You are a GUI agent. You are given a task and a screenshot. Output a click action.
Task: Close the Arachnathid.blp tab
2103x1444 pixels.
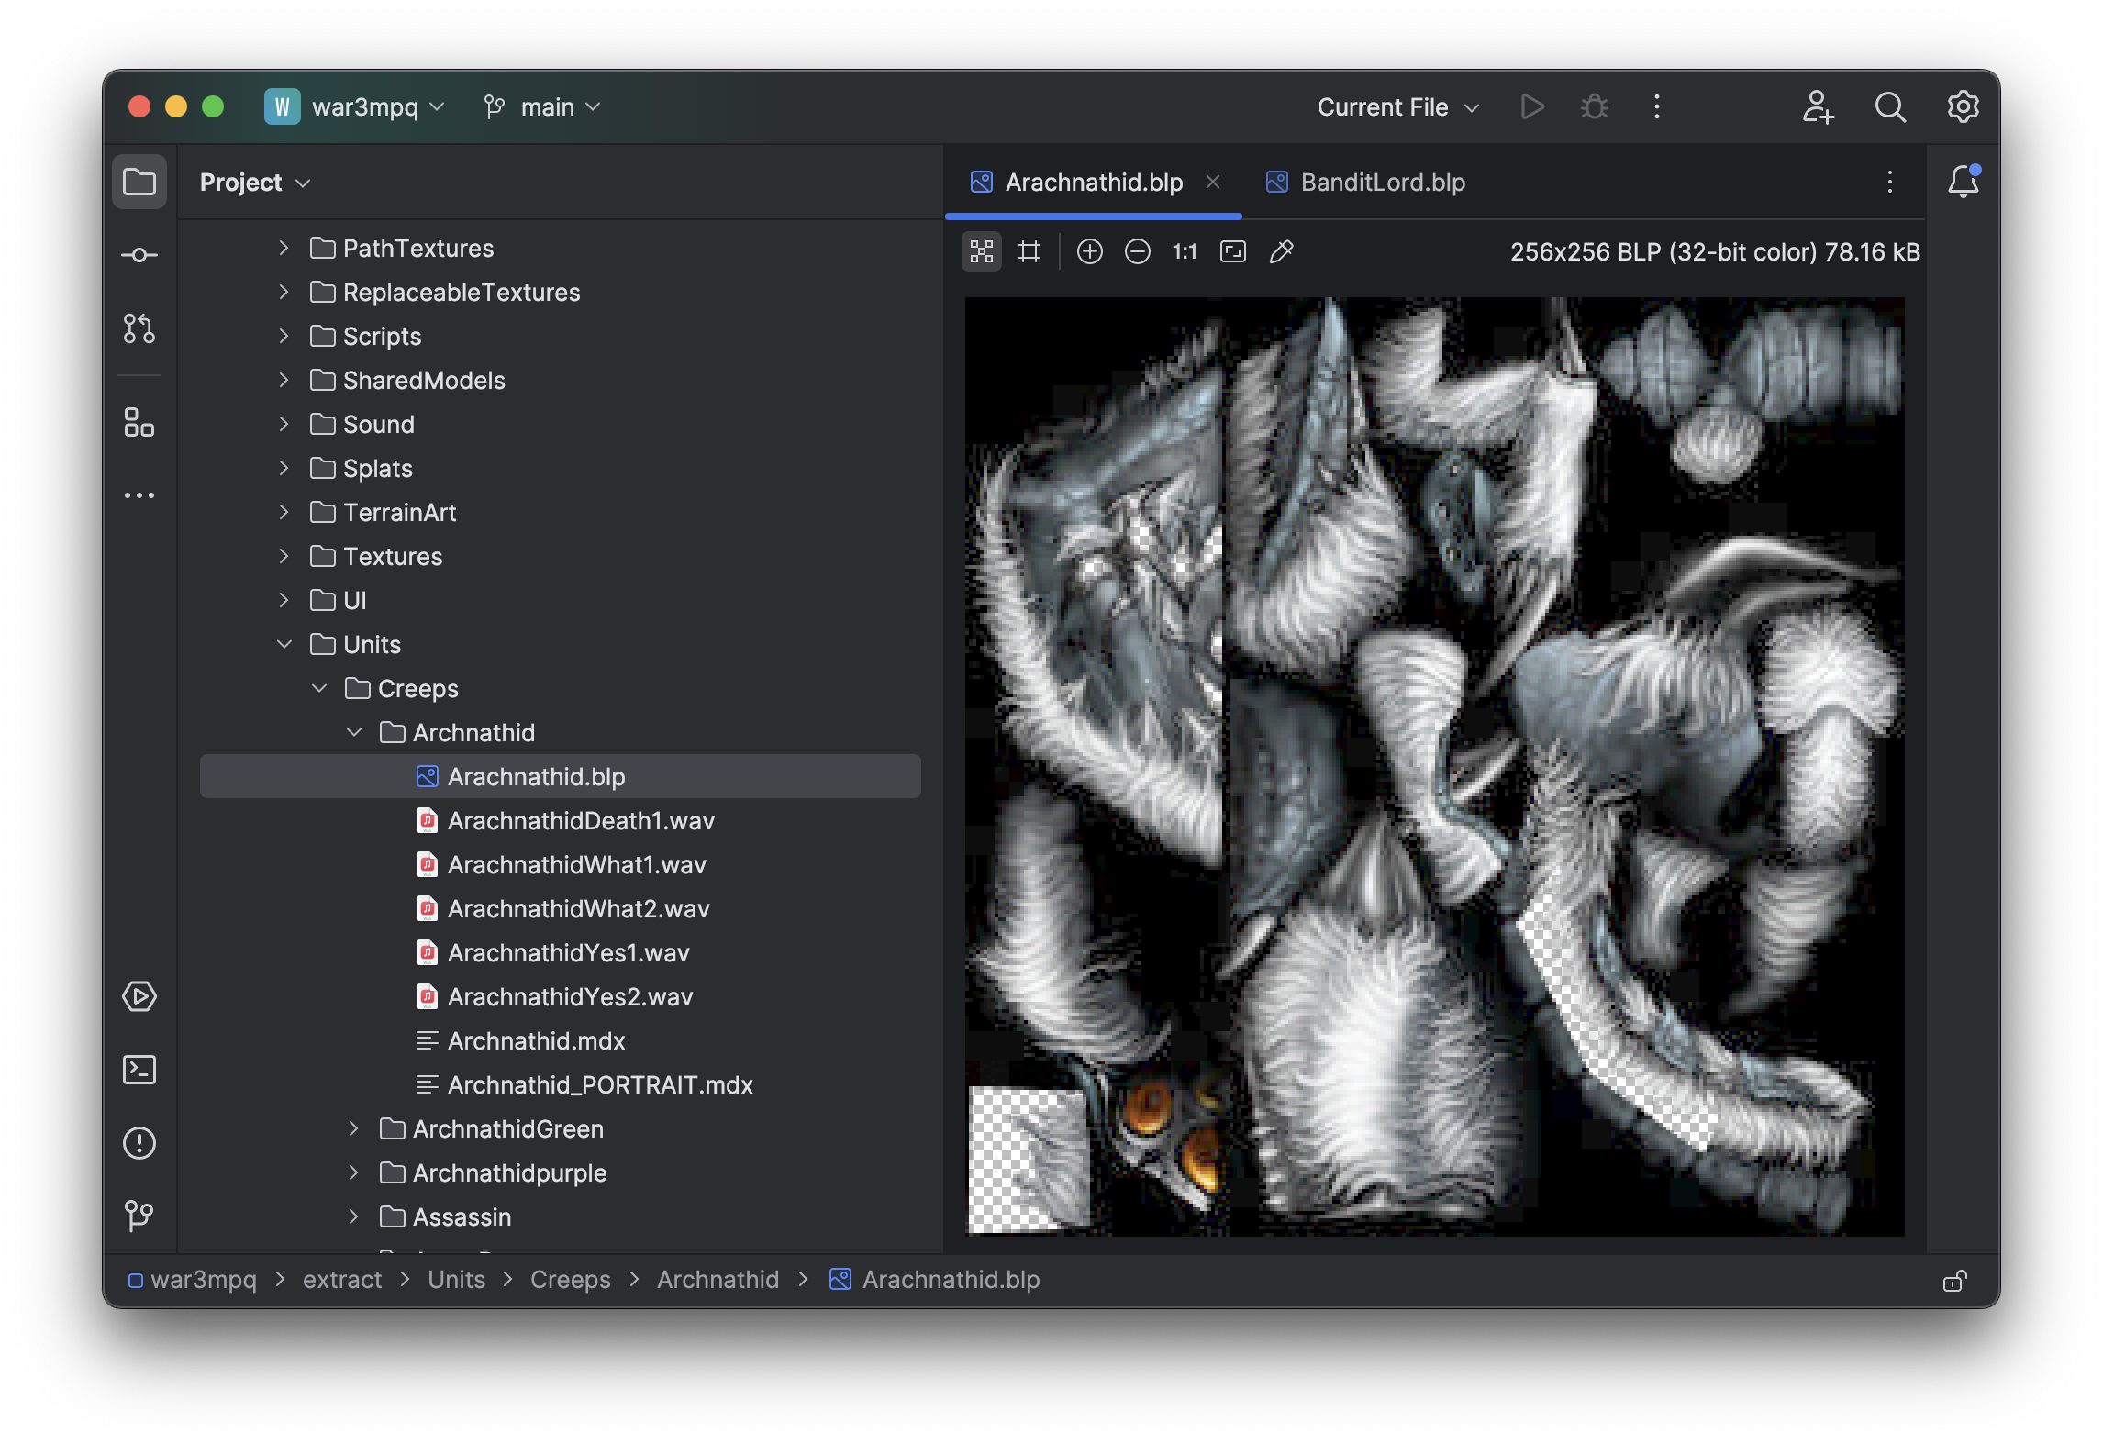1213,182
